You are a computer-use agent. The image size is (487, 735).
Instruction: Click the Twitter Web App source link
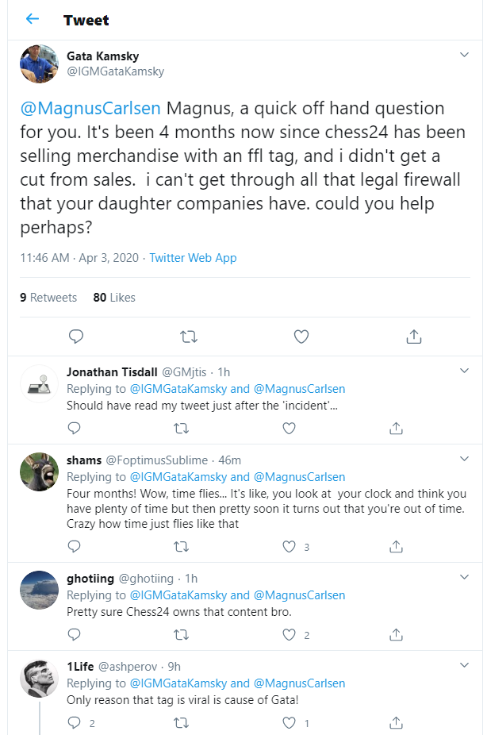point(193,258)
